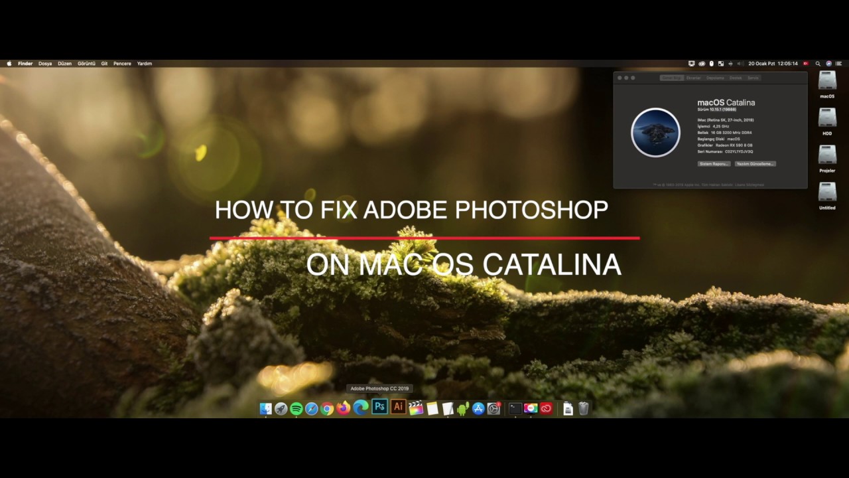The height and width of the screenshot is (478, 849).
Task: Open System Preferences with update badge
Action: (494, 408)
